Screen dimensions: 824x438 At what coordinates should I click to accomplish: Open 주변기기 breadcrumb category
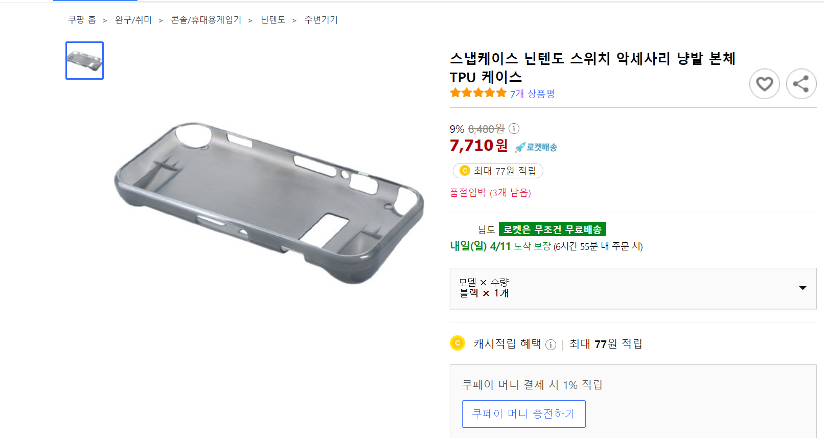321,20
